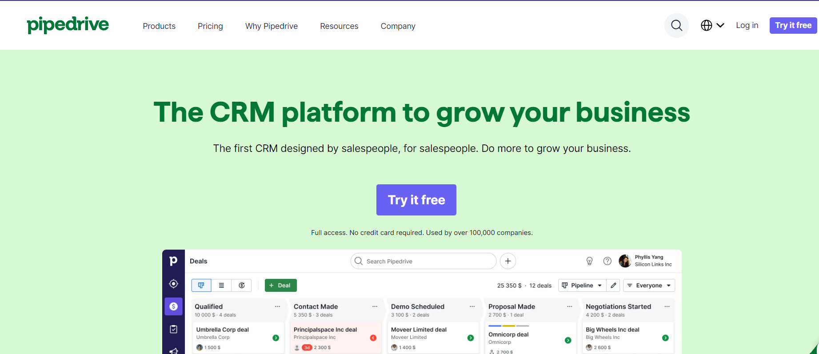Open the site search magnifier icon

pos(676,25)
